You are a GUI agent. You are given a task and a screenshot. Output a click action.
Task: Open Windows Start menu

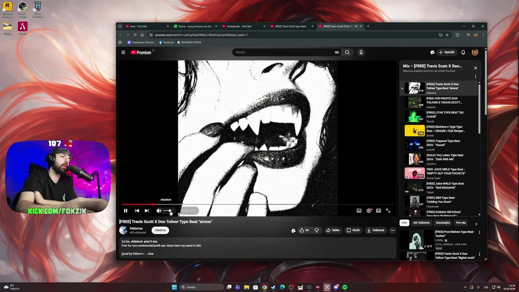[x=174, y=287]
